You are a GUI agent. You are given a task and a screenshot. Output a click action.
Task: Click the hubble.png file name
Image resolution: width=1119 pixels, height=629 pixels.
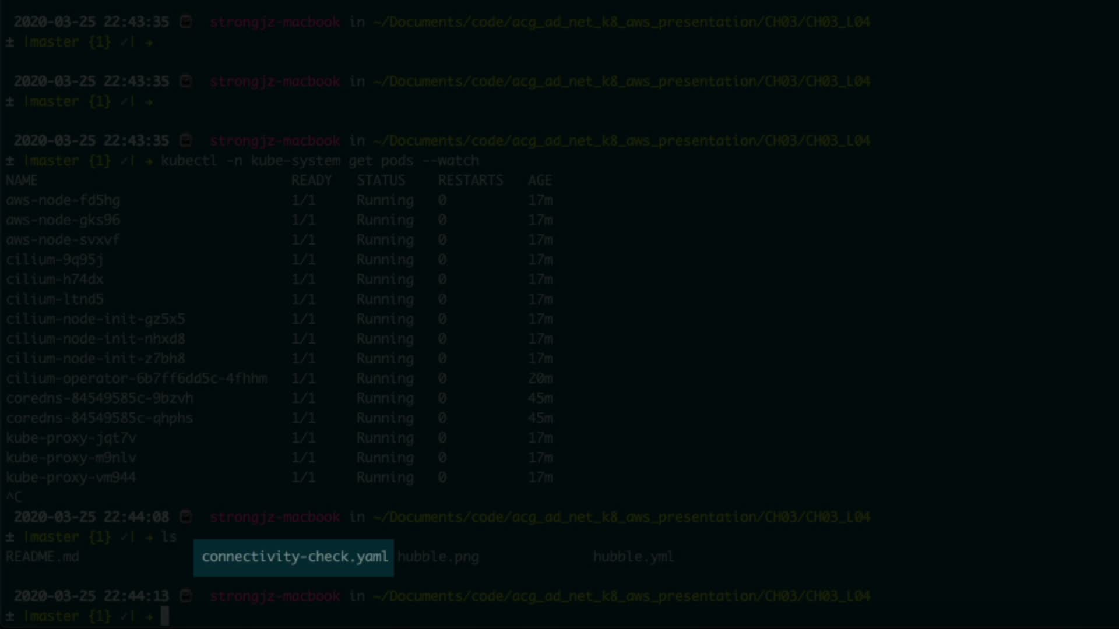[438, 557]
